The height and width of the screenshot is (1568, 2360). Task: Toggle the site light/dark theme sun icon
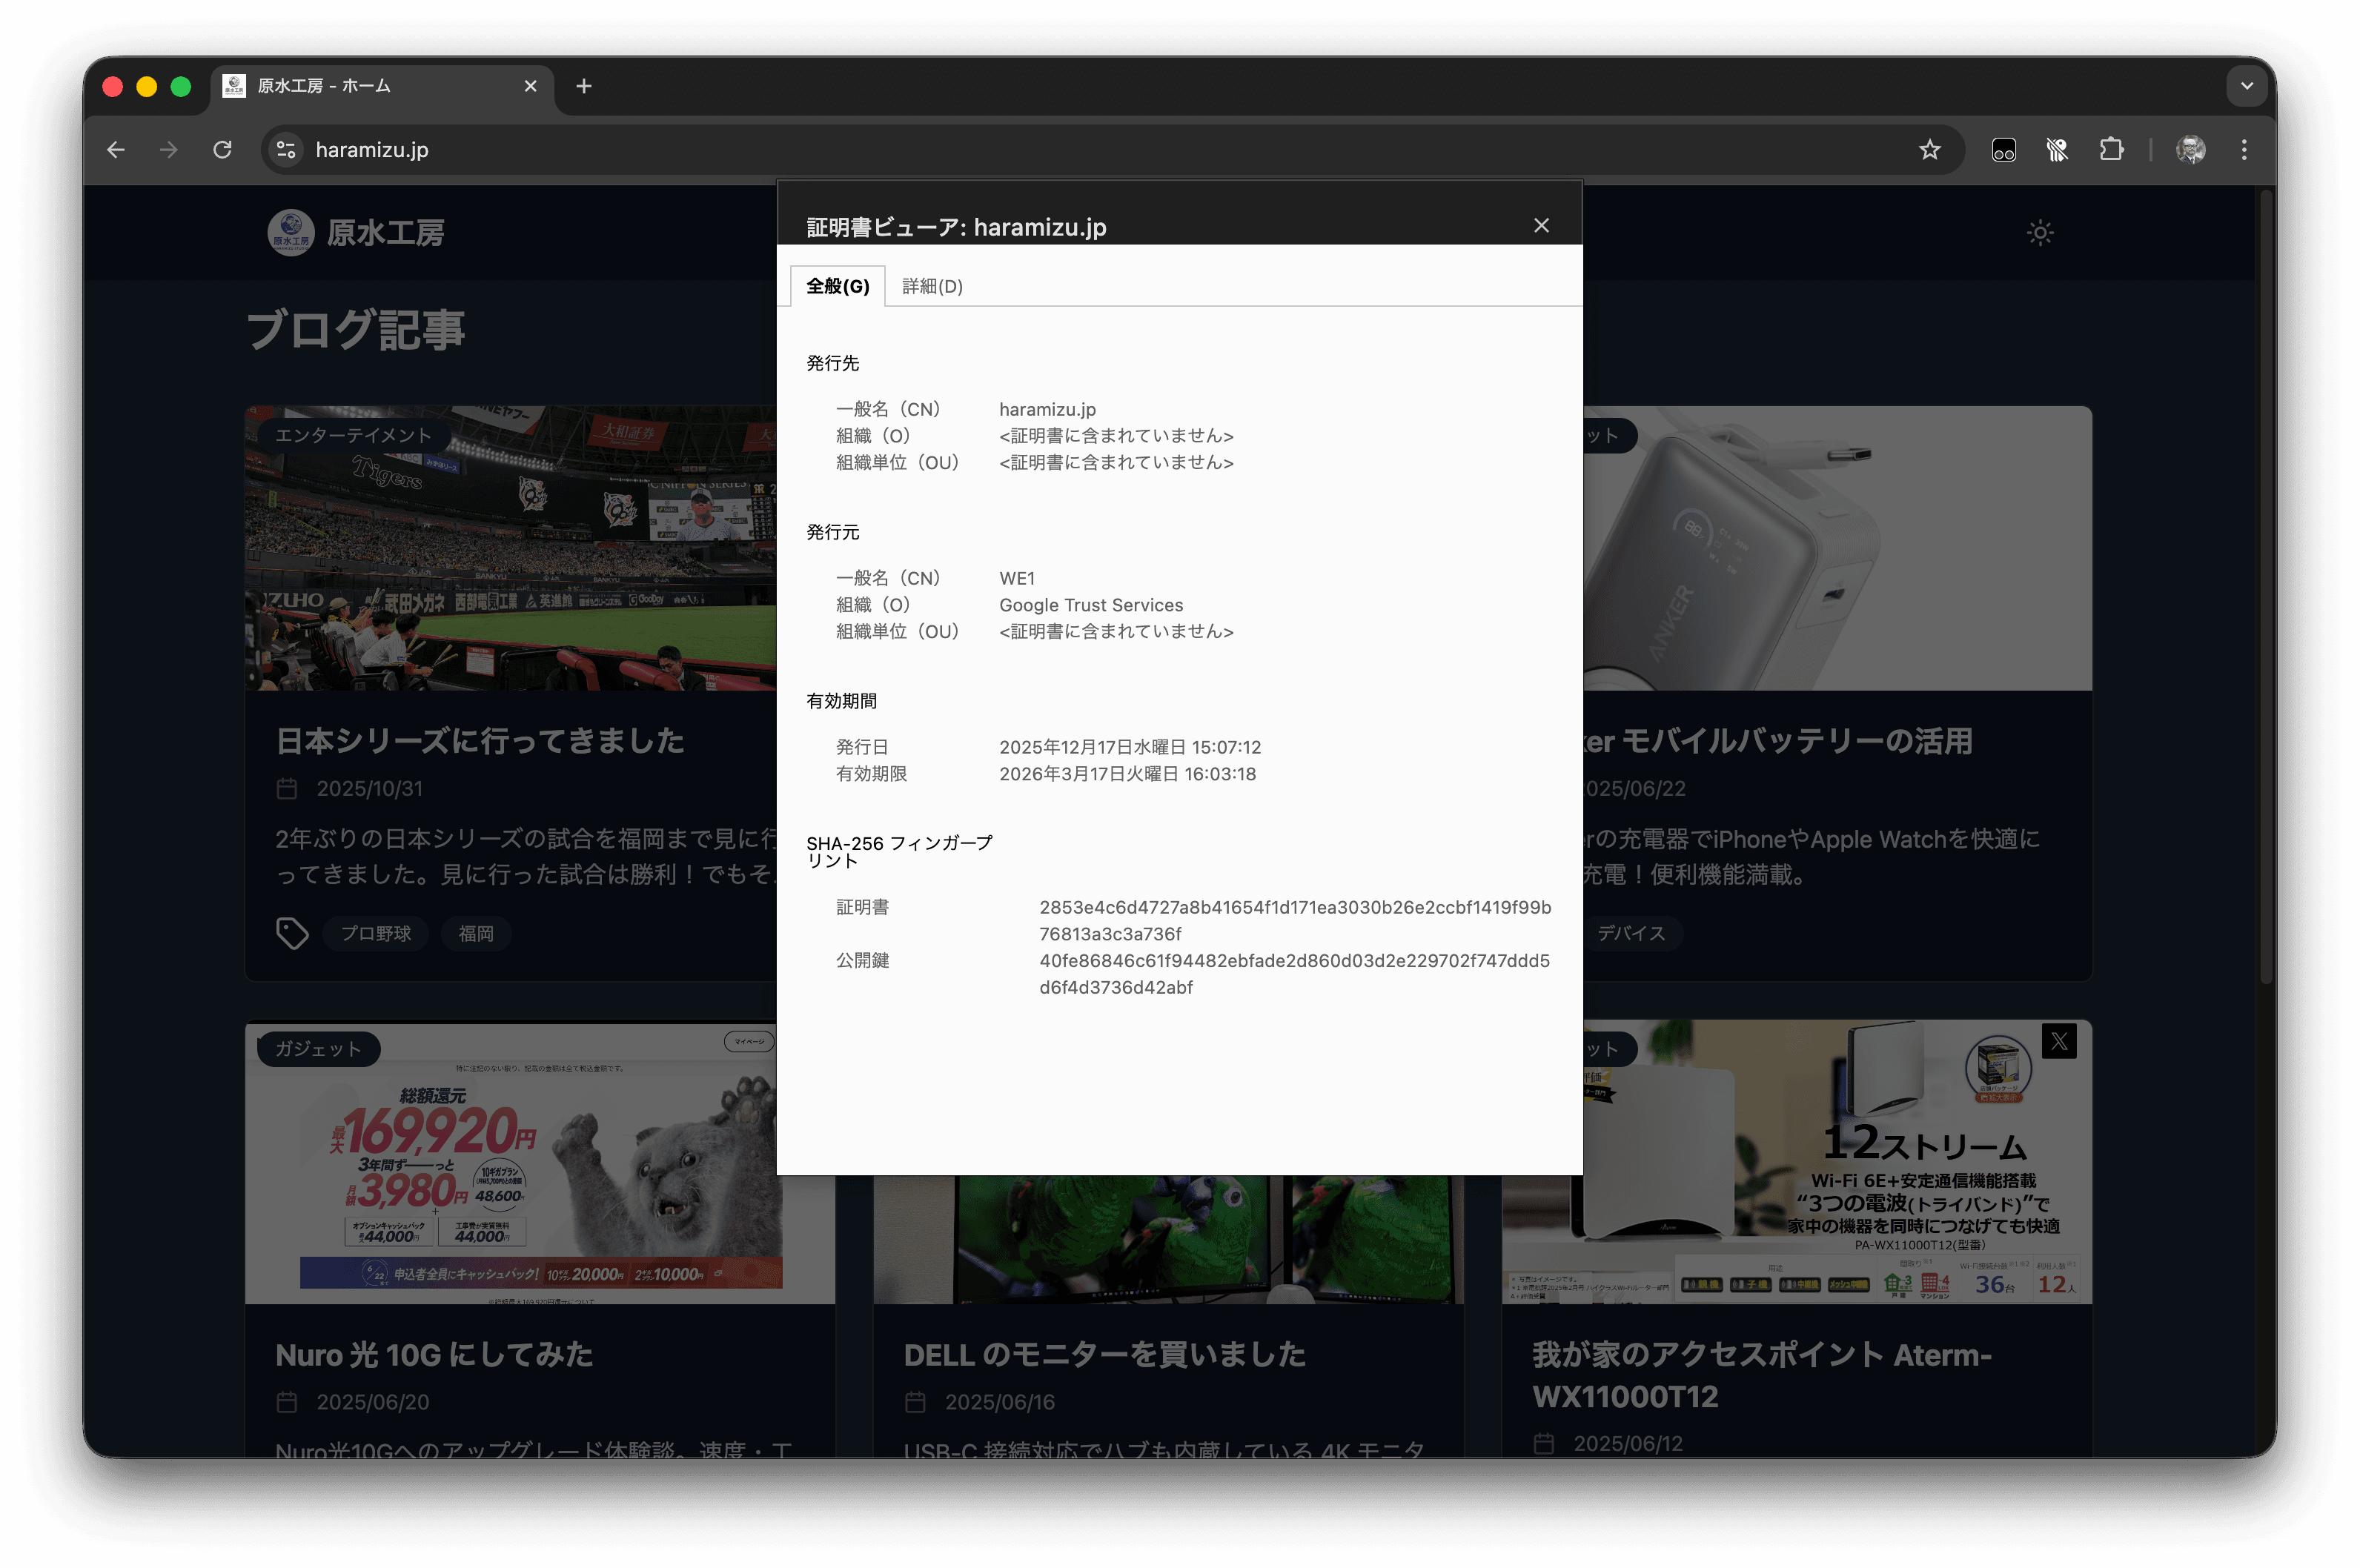[2039, 233]
